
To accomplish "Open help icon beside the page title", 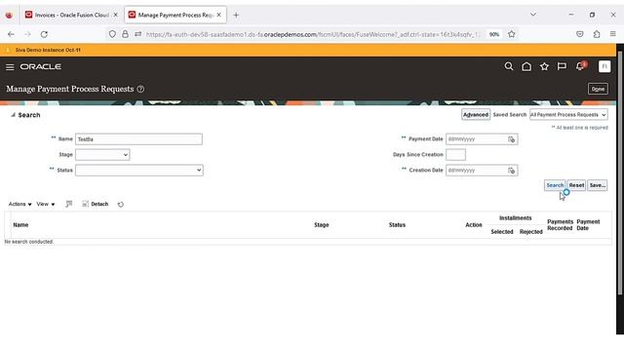I will [140, 89].
